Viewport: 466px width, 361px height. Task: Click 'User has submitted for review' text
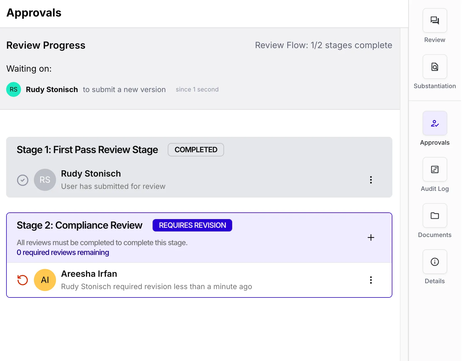point(113,186)
